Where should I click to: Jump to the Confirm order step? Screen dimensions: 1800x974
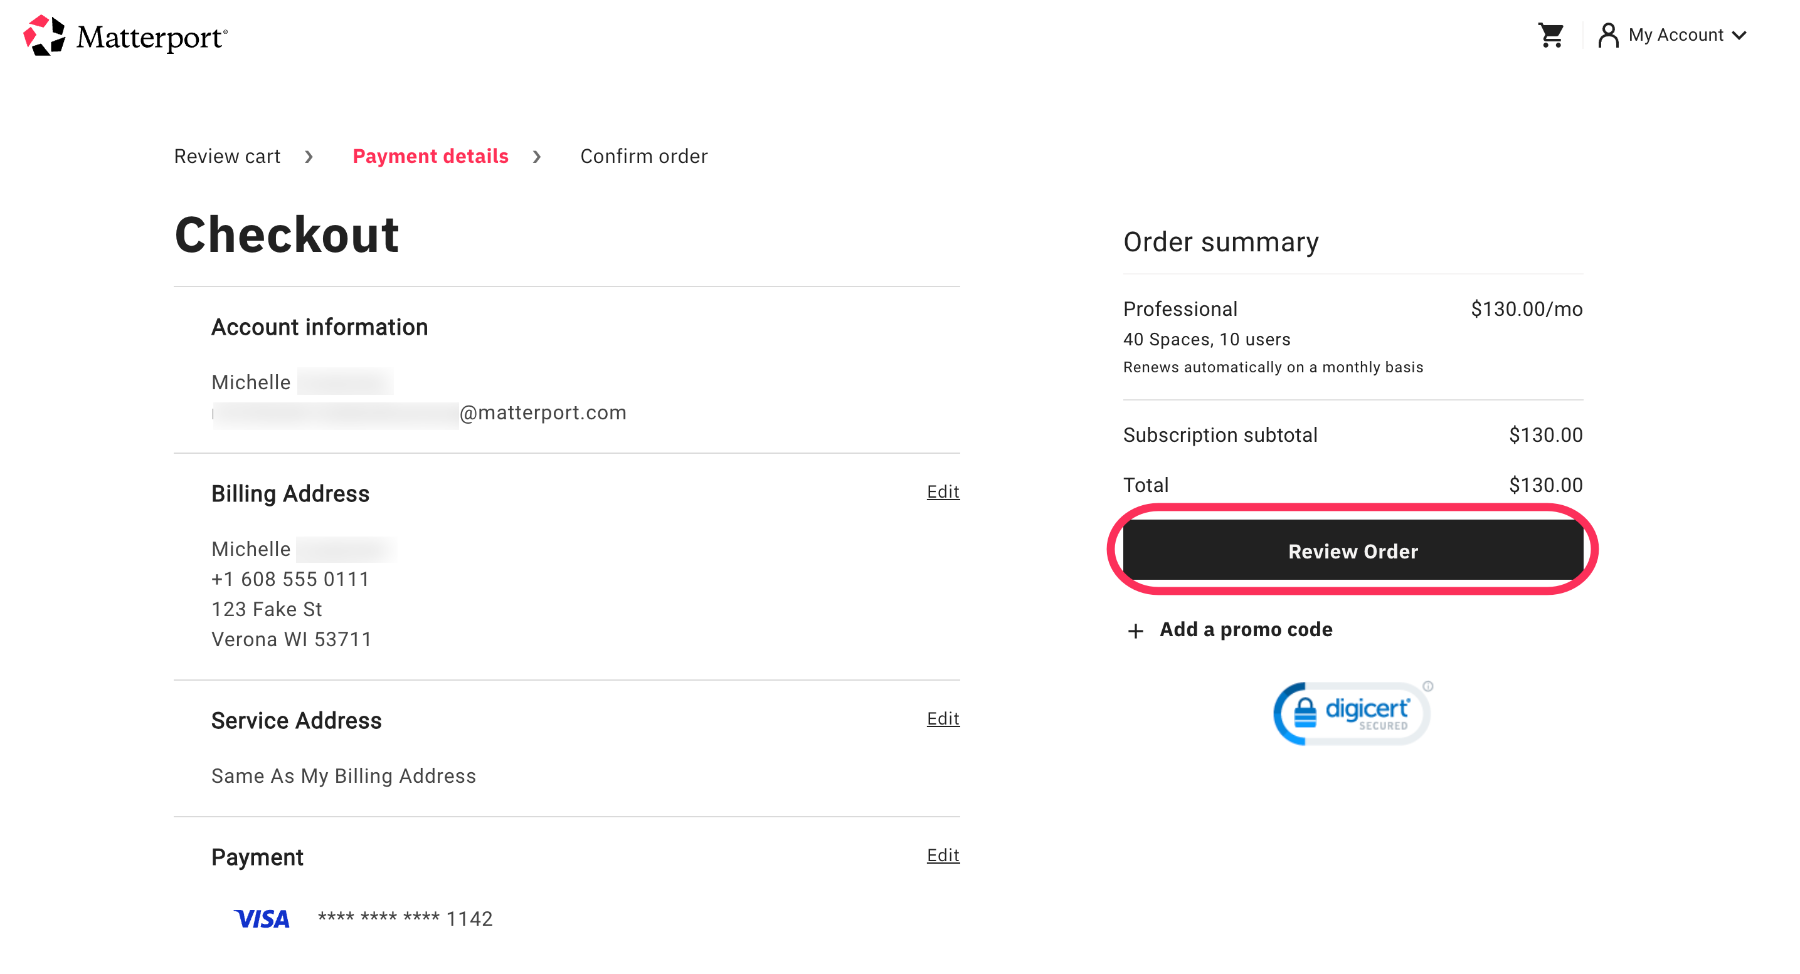(643, 157)
